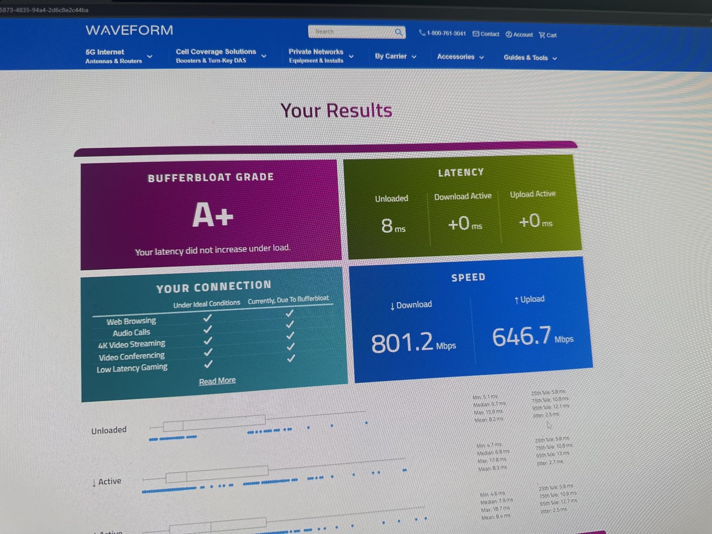Click the Audio Calls row label
This screenshot has height=534, width=712.
pyautogui.click(x=131, y=332)
